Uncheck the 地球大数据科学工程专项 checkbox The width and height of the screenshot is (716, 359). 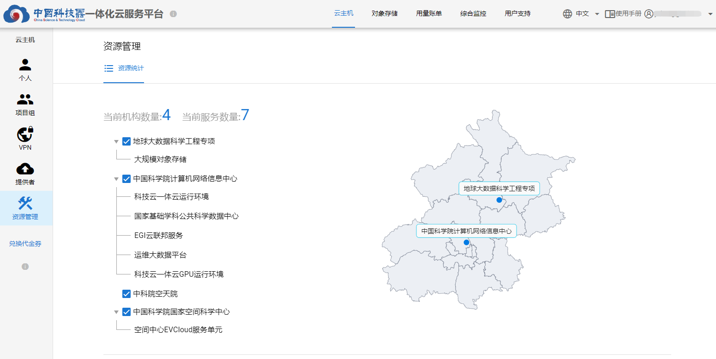click(x=126, y=141)
